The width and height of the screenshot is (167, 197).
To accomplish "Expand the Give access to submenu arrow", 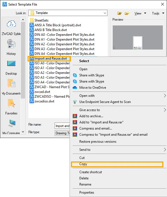I will point(165,110).
